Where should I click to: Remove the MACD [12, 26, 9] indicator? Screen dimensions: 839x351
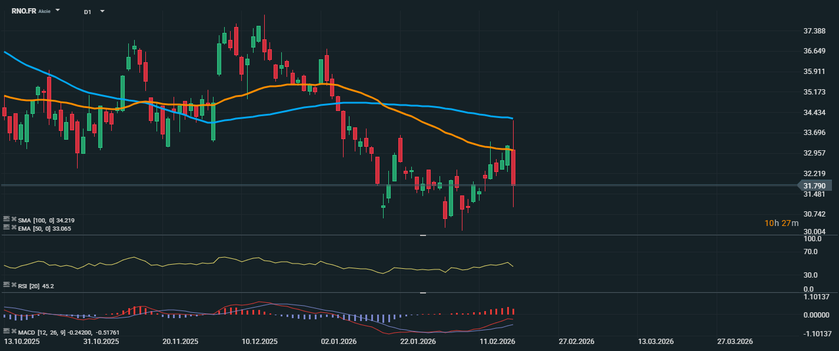13,332
